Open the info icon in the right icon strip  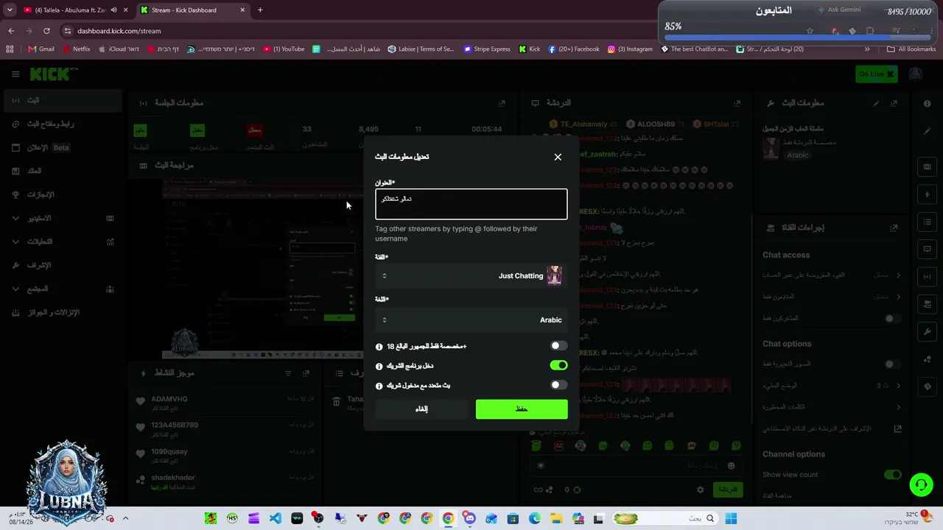click(927, 104)
